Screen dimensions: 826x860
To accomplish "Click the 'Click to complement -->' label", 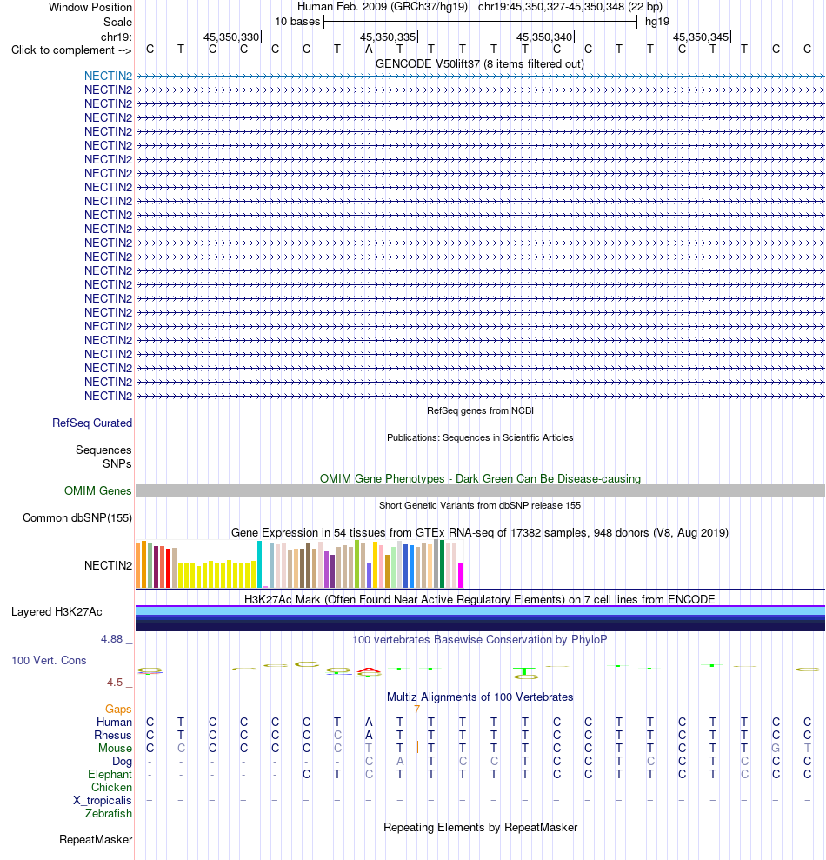I will point(71,50).
